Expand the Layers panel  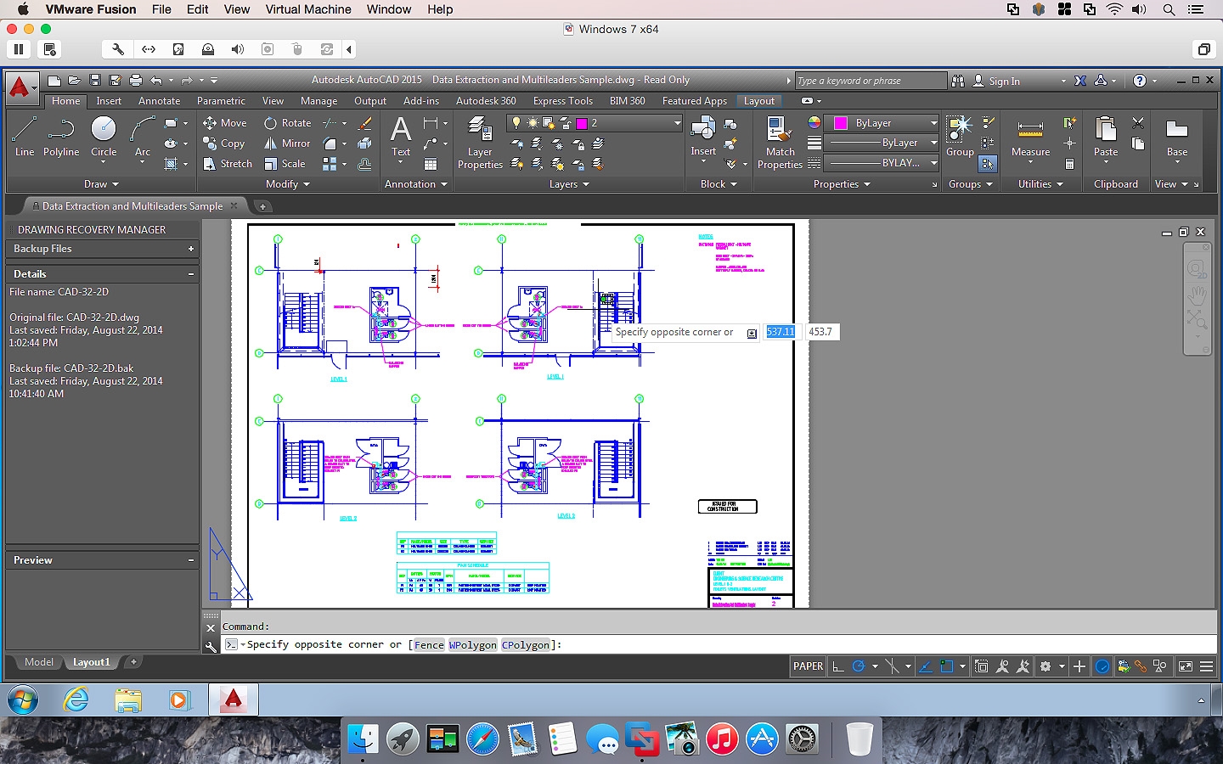(x=569, y=184)
